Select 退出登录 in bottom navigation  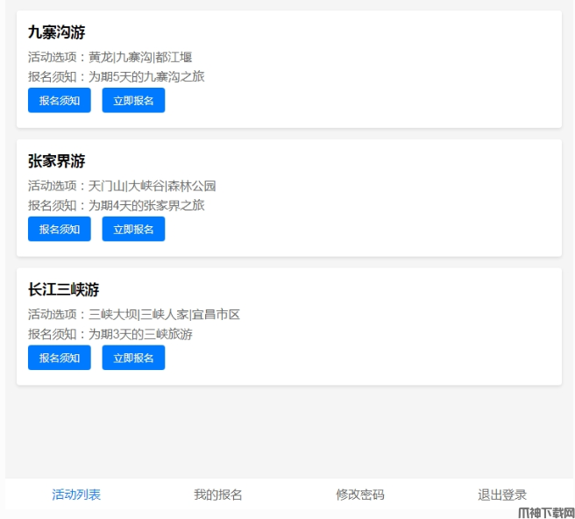pyautogui.click(x=502, y=494)
